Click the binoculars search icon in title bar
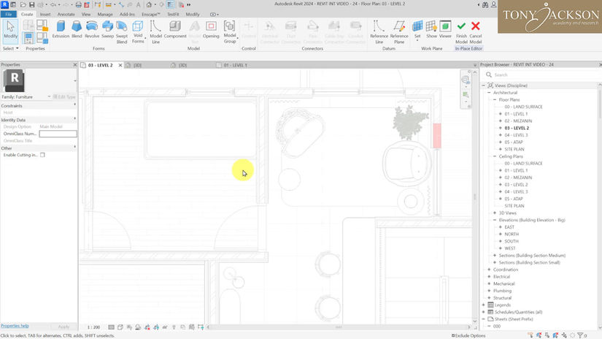This screenshot has height=339, width=602. (485, 4)
